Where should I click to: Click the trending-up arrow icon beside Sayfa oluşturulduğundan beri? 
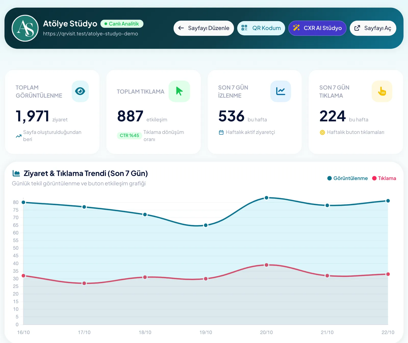coord(19,136)
